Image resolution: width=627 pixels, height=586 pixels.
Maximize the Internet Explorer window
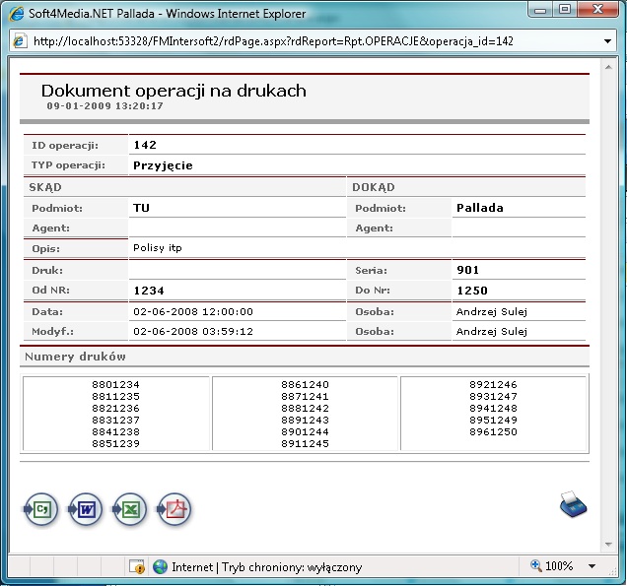pos(565,10)
